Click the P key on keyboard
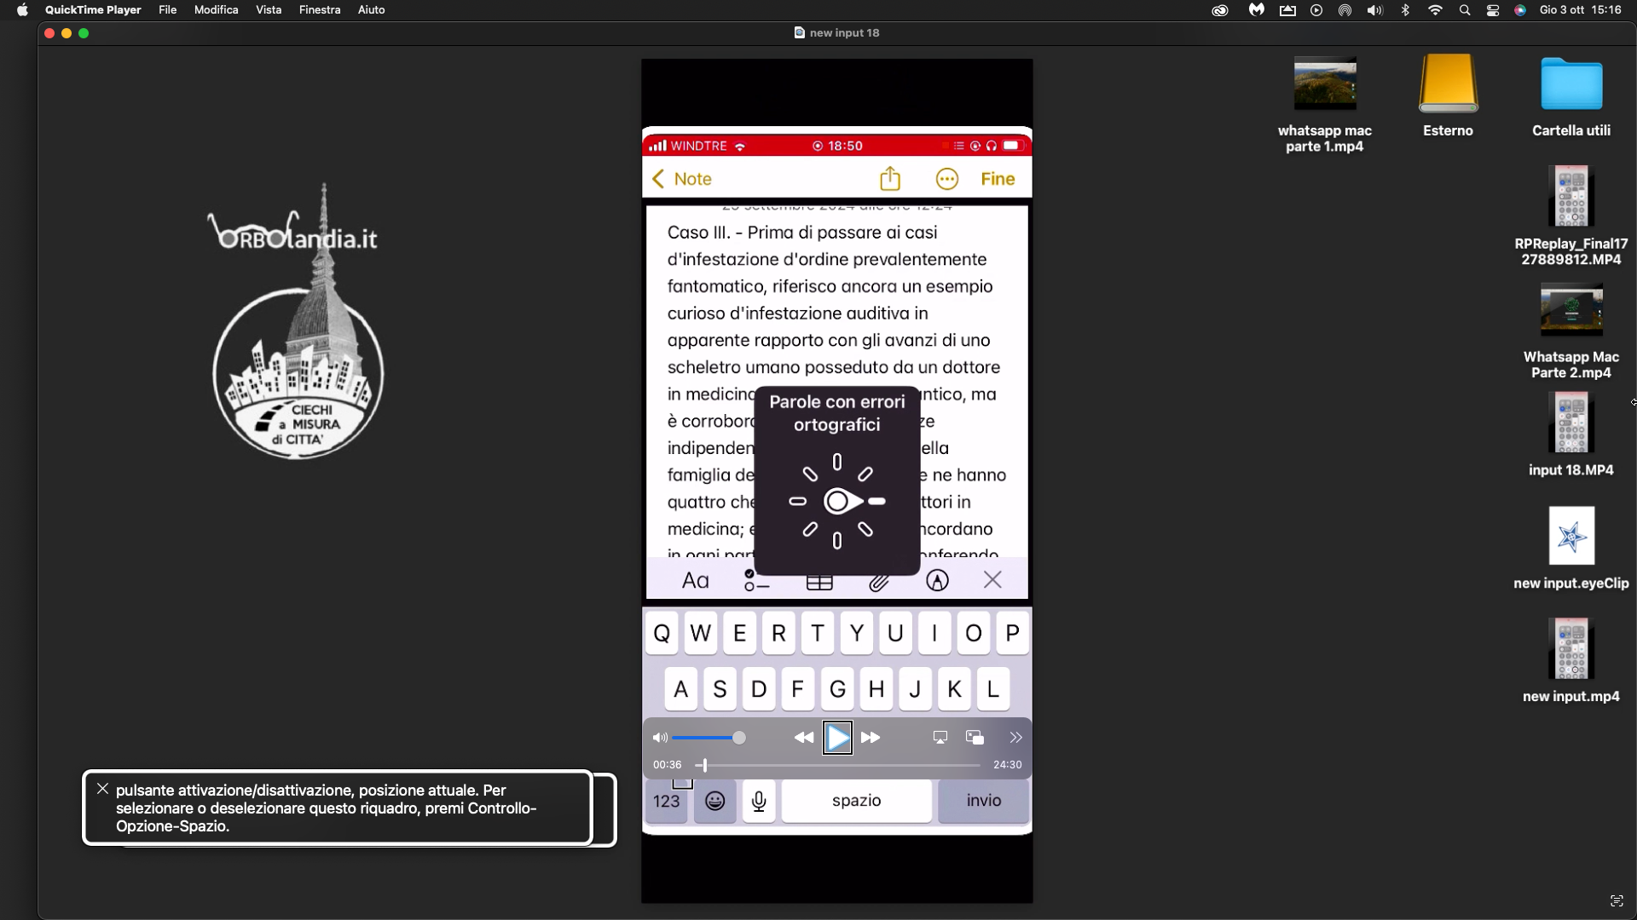Viewport: 1637px width, 920px height. (x=1012, y=633)
